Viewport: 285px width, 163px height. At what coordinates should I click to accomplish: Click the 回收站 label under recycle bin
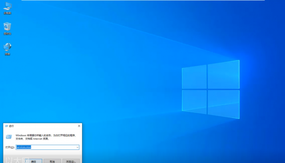pos(7,34)
